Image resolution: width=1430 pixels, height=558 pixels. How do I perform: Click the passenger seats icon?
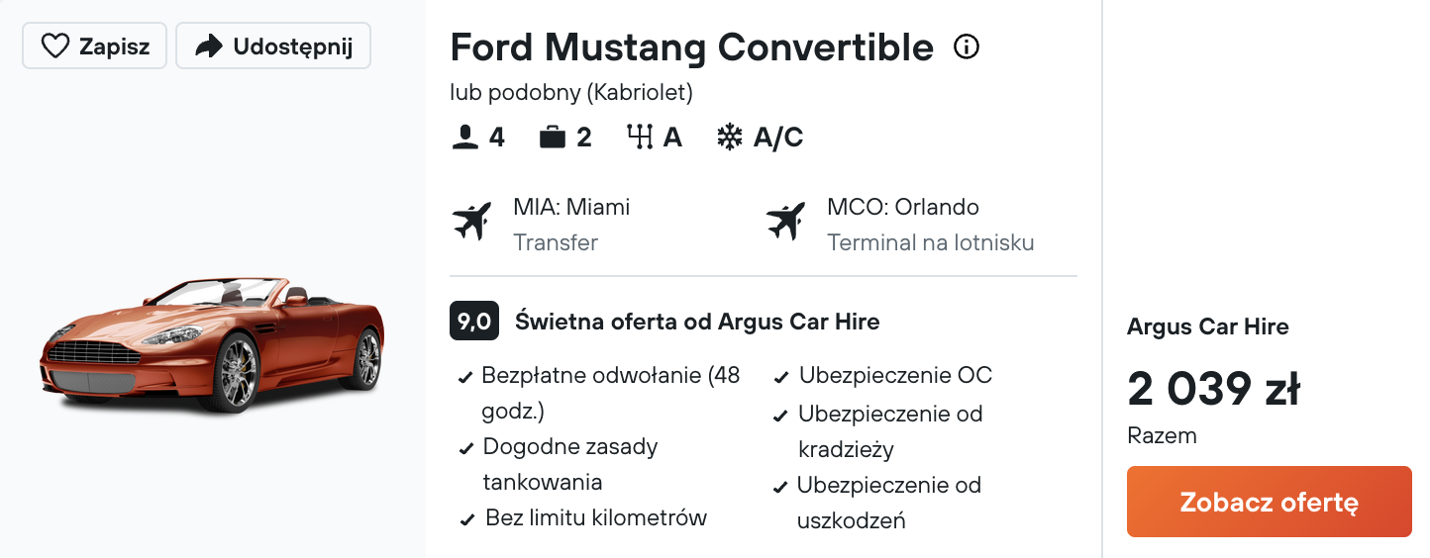464,138
